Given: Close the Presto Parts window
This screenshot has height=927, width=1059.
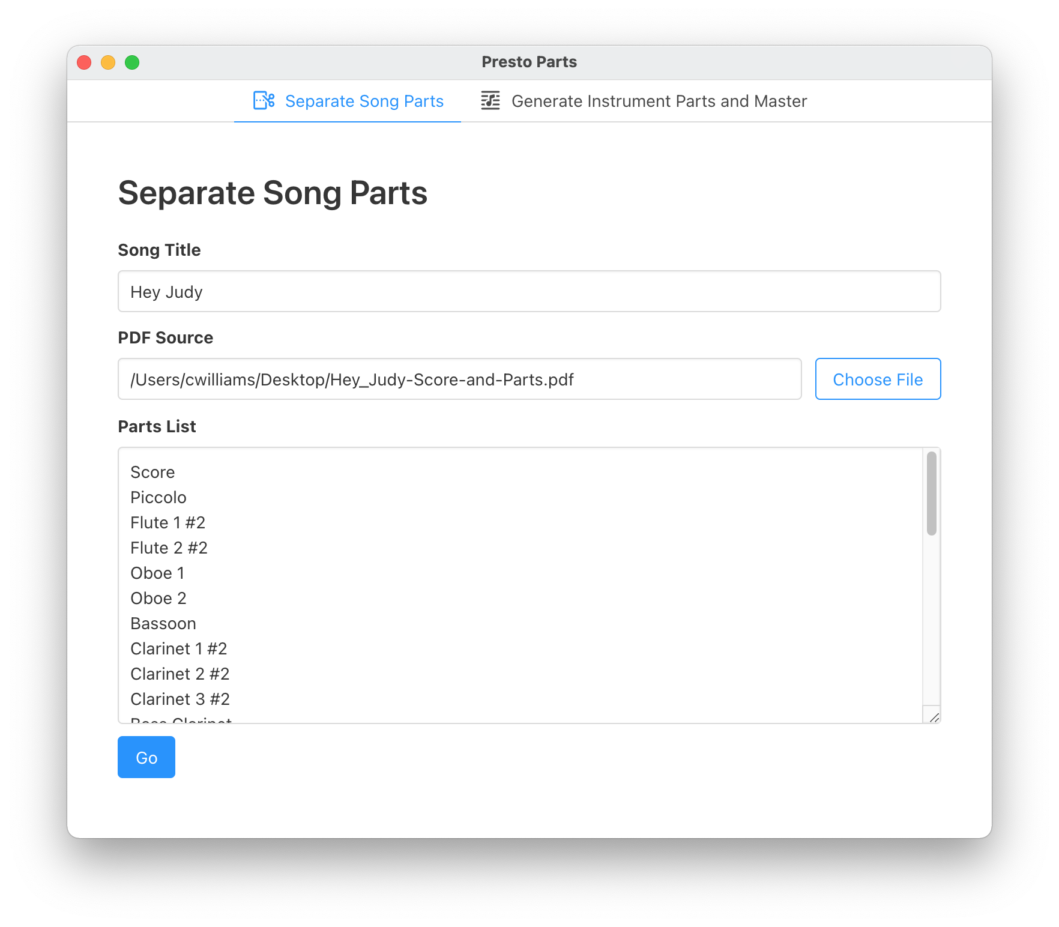Looking at the screenshot, I should [x=84, y=62].
